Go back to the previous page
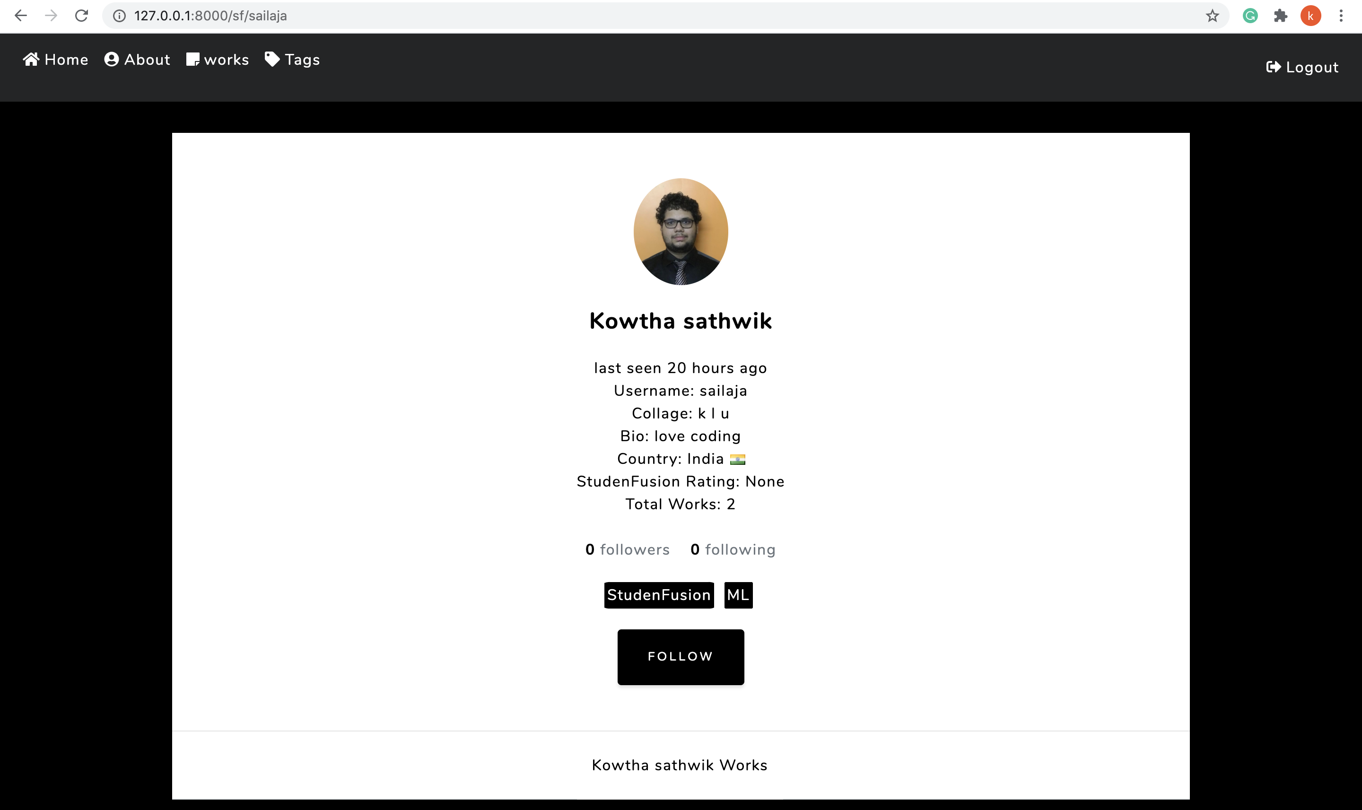 point(21,16)
